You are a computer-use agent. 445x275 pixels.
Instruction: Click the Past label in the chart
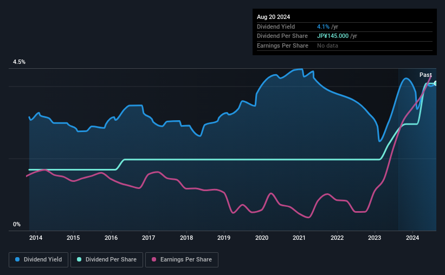click(x=425, y=75)
